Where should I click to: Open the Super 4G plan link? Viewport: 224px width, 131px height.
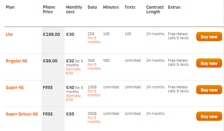[x=15, y=87]
